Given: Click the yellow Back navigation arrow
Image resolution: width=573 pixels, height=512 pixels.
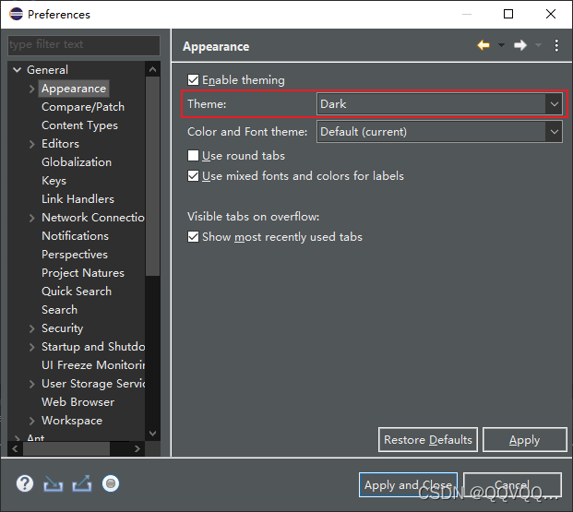Looking at the screenshot, I should tap(483, 46).
